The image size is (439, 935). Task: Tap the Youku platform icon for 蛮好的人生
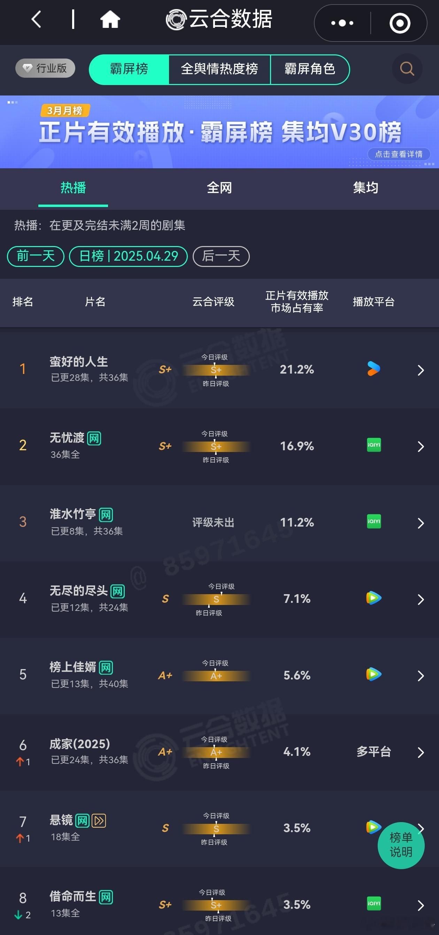(374, 369)
